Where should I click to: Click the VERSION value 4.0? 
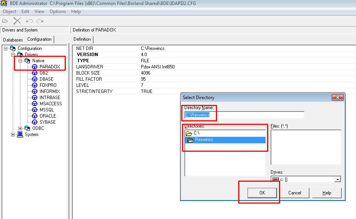[144, 55]
